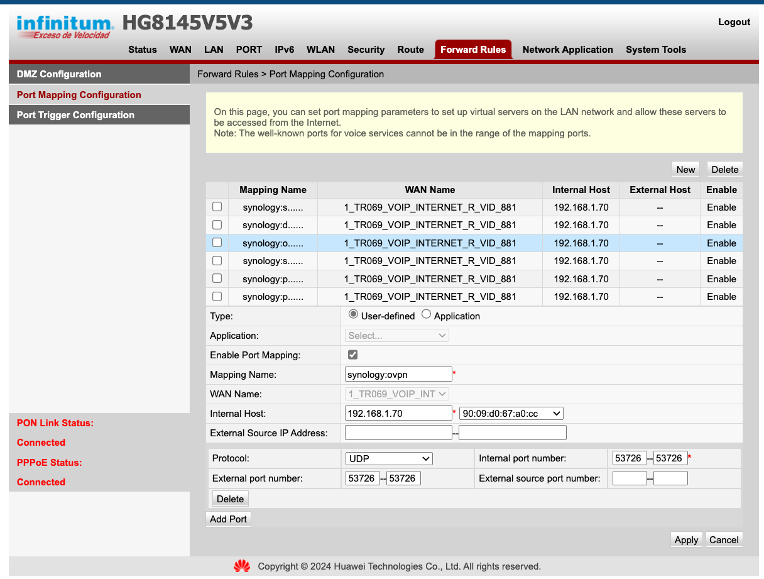
Task: Open the System Tools tab
Action: (x=655, y=50)
